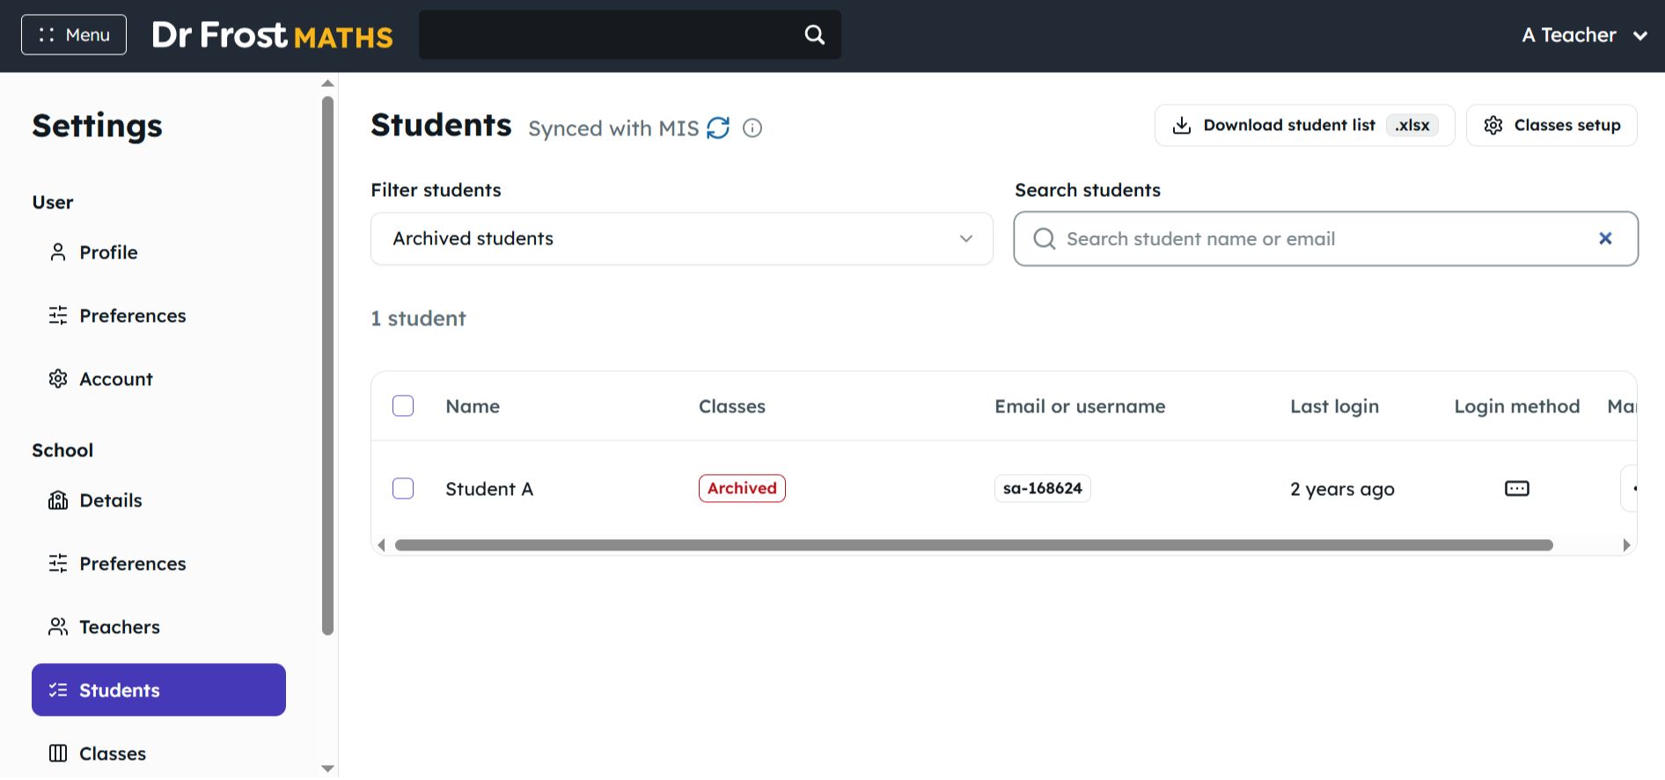The height and width of the screenshot is (780, 1665).
Task: Click the Login method column header
Action: click(1517, 406)
